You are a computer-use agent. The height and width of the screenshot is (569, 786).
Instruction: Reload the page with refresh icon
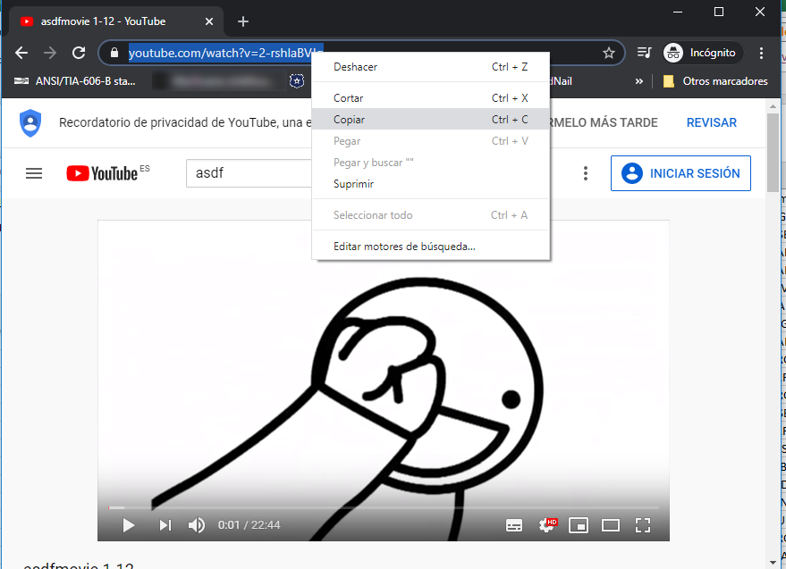point(79,53)
